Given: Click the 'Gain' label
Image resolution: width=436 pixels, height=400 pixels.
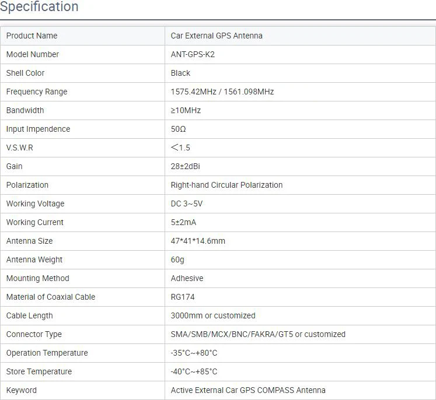Looking at the screenshot, I should click(x=14, y=166).
